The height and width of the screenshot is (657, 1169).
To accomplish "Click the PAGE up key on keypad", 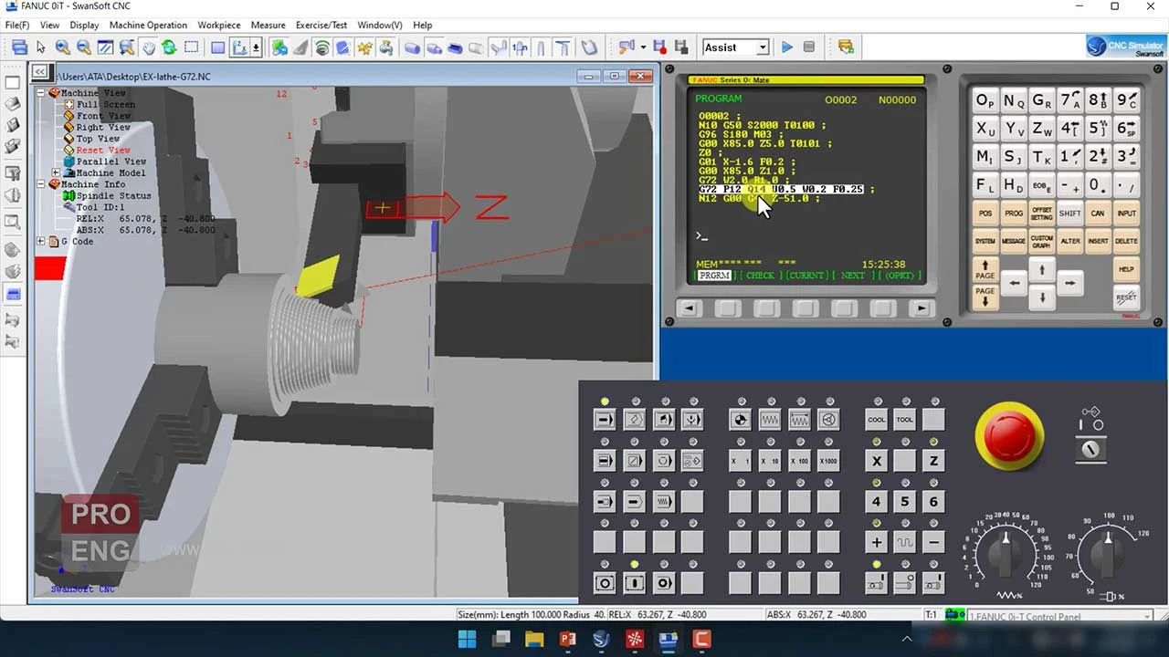I will 985,269.
